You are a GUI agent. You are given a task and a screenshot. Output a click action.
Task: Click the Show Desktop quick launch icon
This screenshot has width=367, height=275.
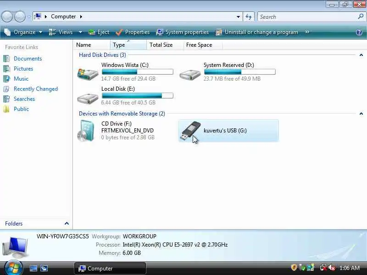click(33, 268)
